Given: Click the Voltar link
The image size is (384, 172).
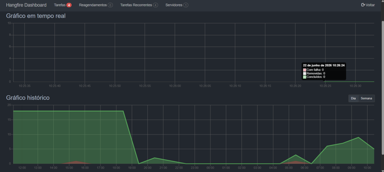Looking at the screenshot, I should click(x=368, y=5).
